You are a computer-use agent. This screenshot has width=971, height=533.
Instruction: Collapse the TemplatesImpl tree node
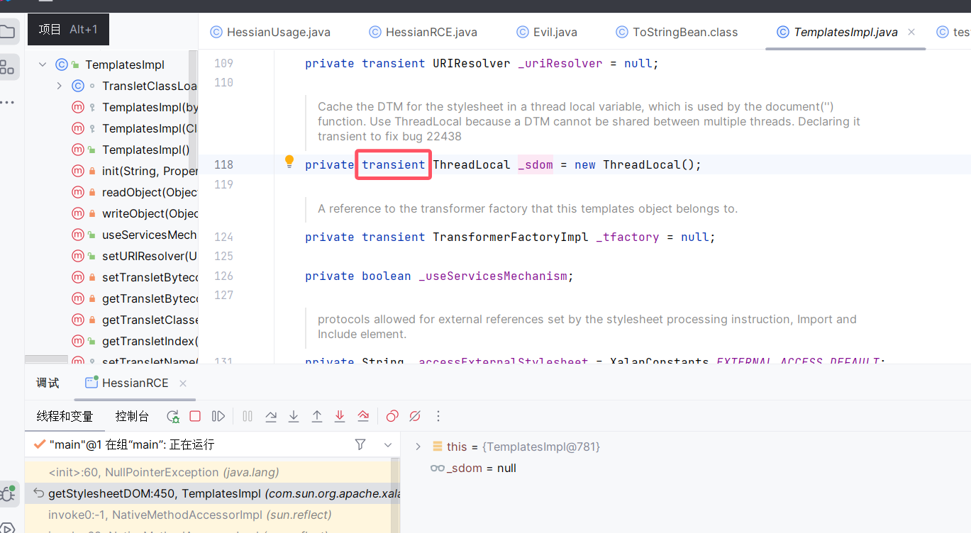[43, 64]
